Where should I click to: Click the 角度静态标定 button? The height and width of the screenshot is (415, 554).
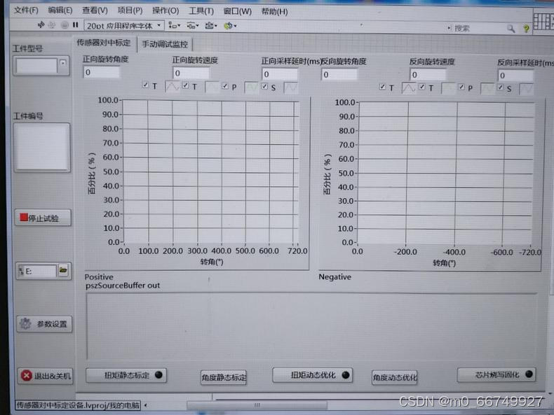tap(224, 378)
